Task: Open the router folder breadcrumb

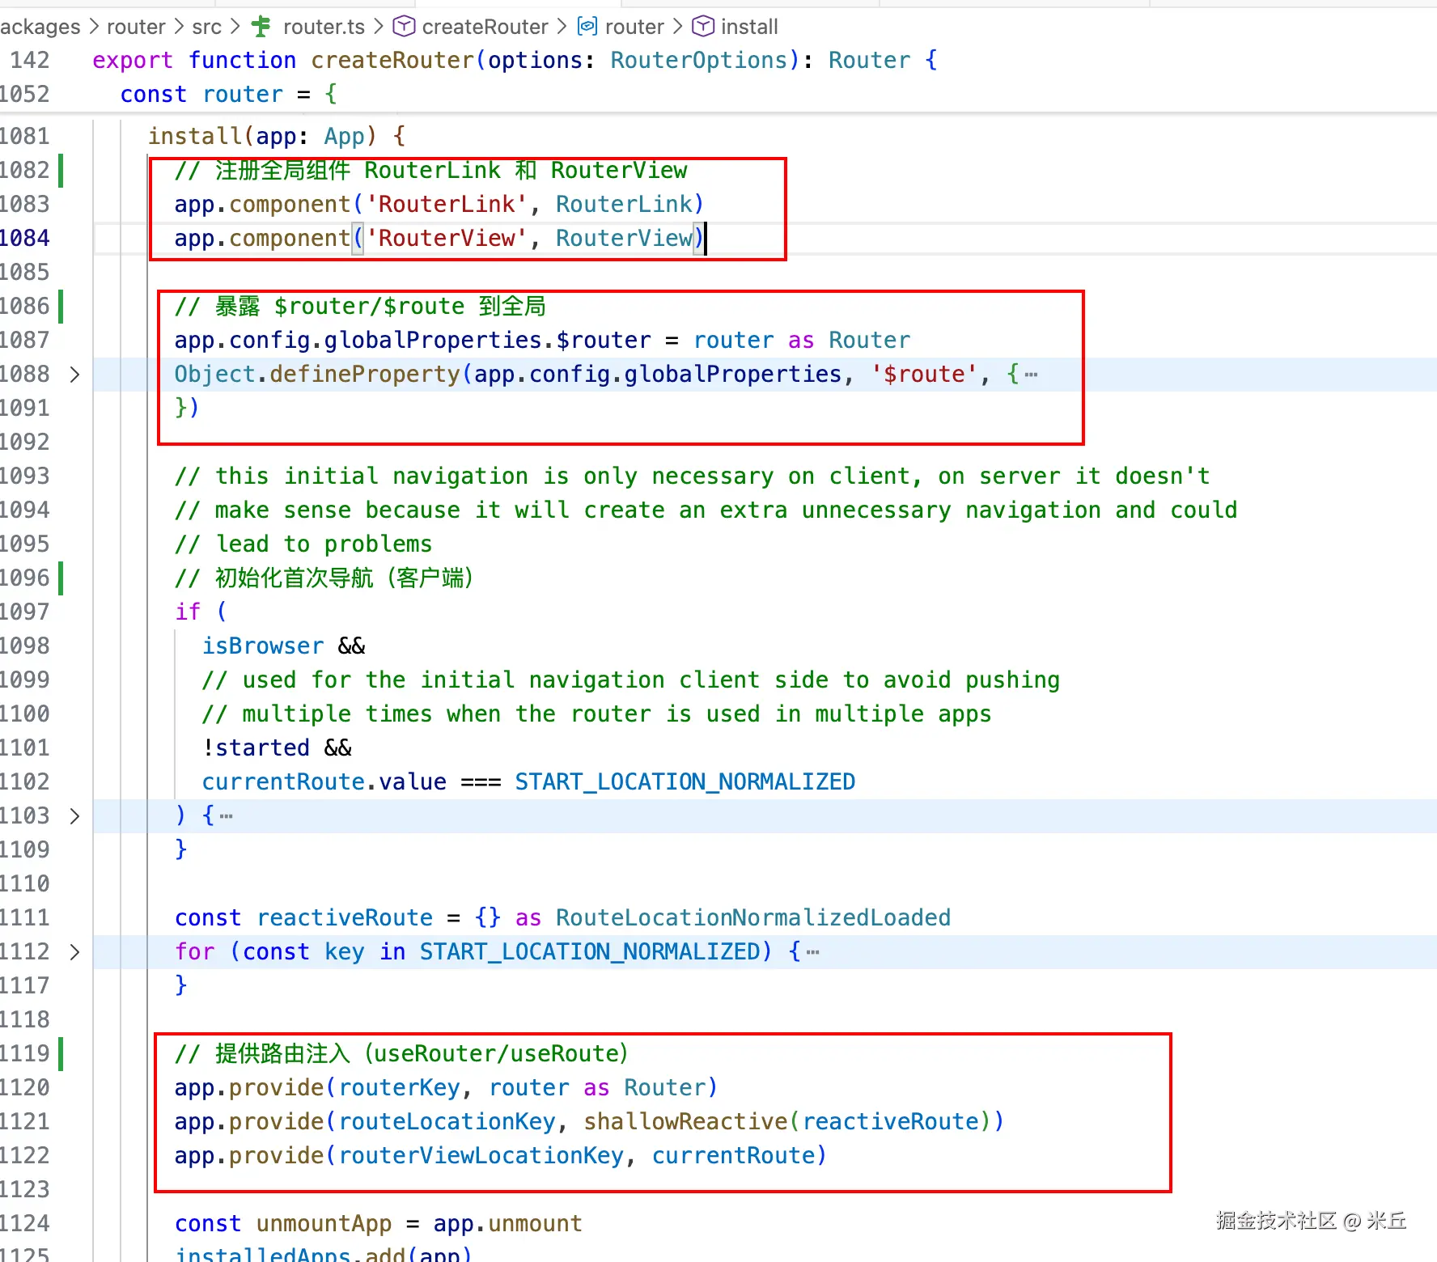Action: (135, 27)
